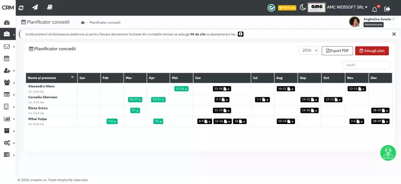Remove Corneliu Gherman's 26-27 March plan
Viewport: 401px width, 184px height.
pyautogui.click(x=140, y=100)
